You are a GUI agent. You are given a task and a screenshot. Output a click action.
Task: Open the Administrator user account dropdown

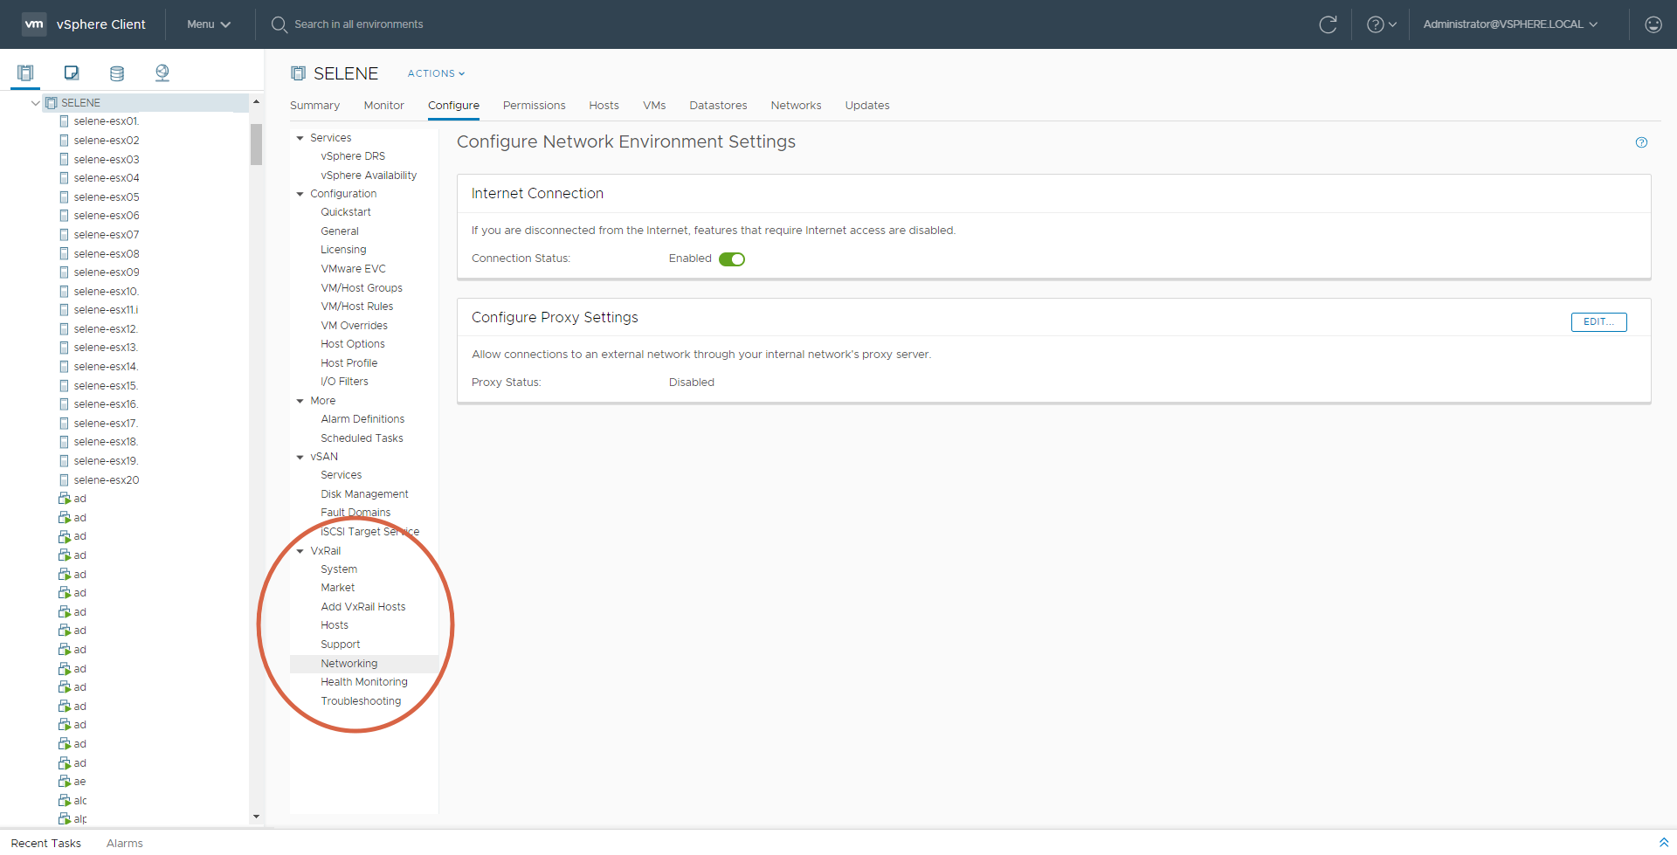tap(1509, 24)
